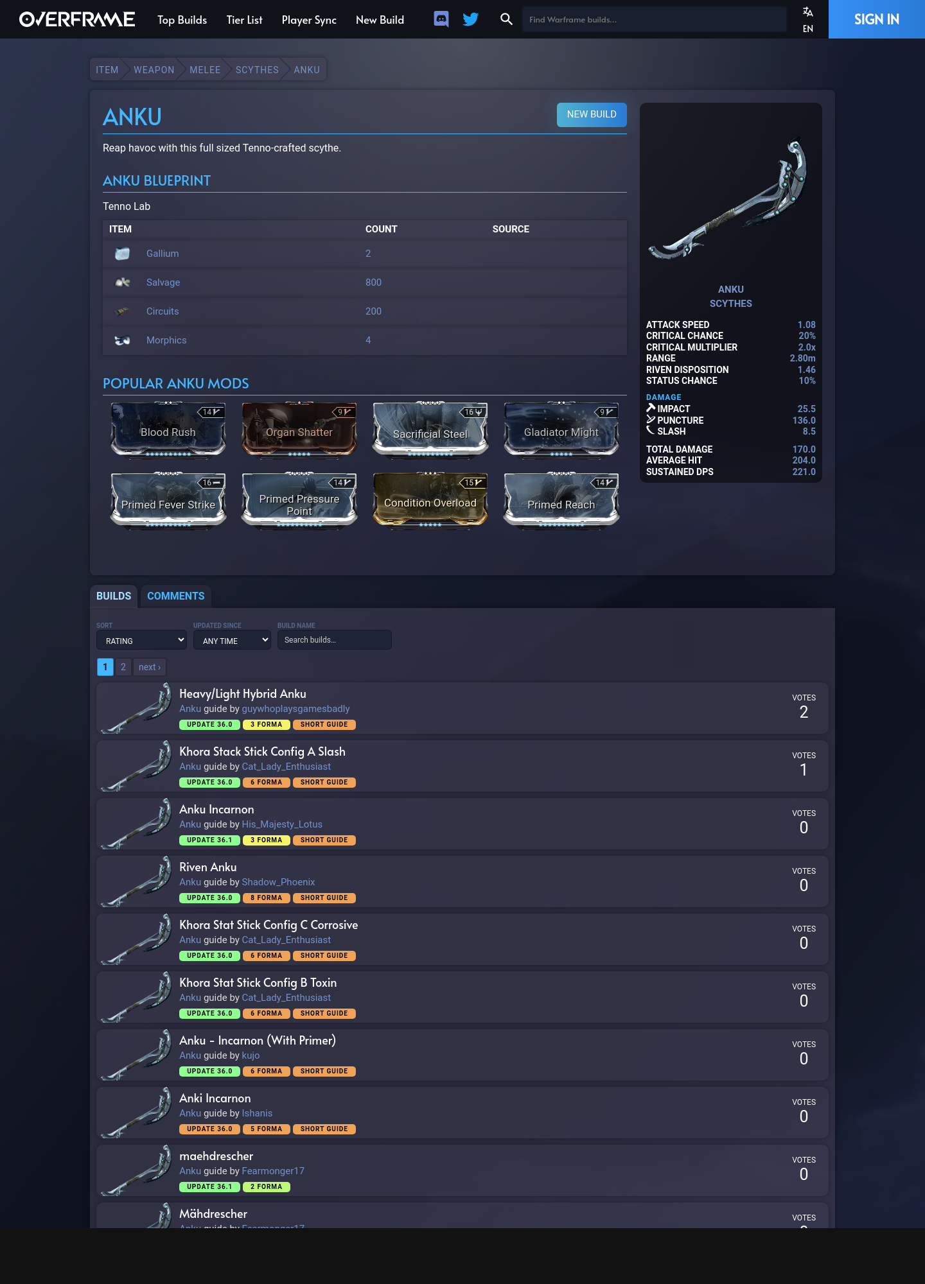The image size is (925, 1284).
Task: Open Player Sync in the navigation
Action: 309,20
